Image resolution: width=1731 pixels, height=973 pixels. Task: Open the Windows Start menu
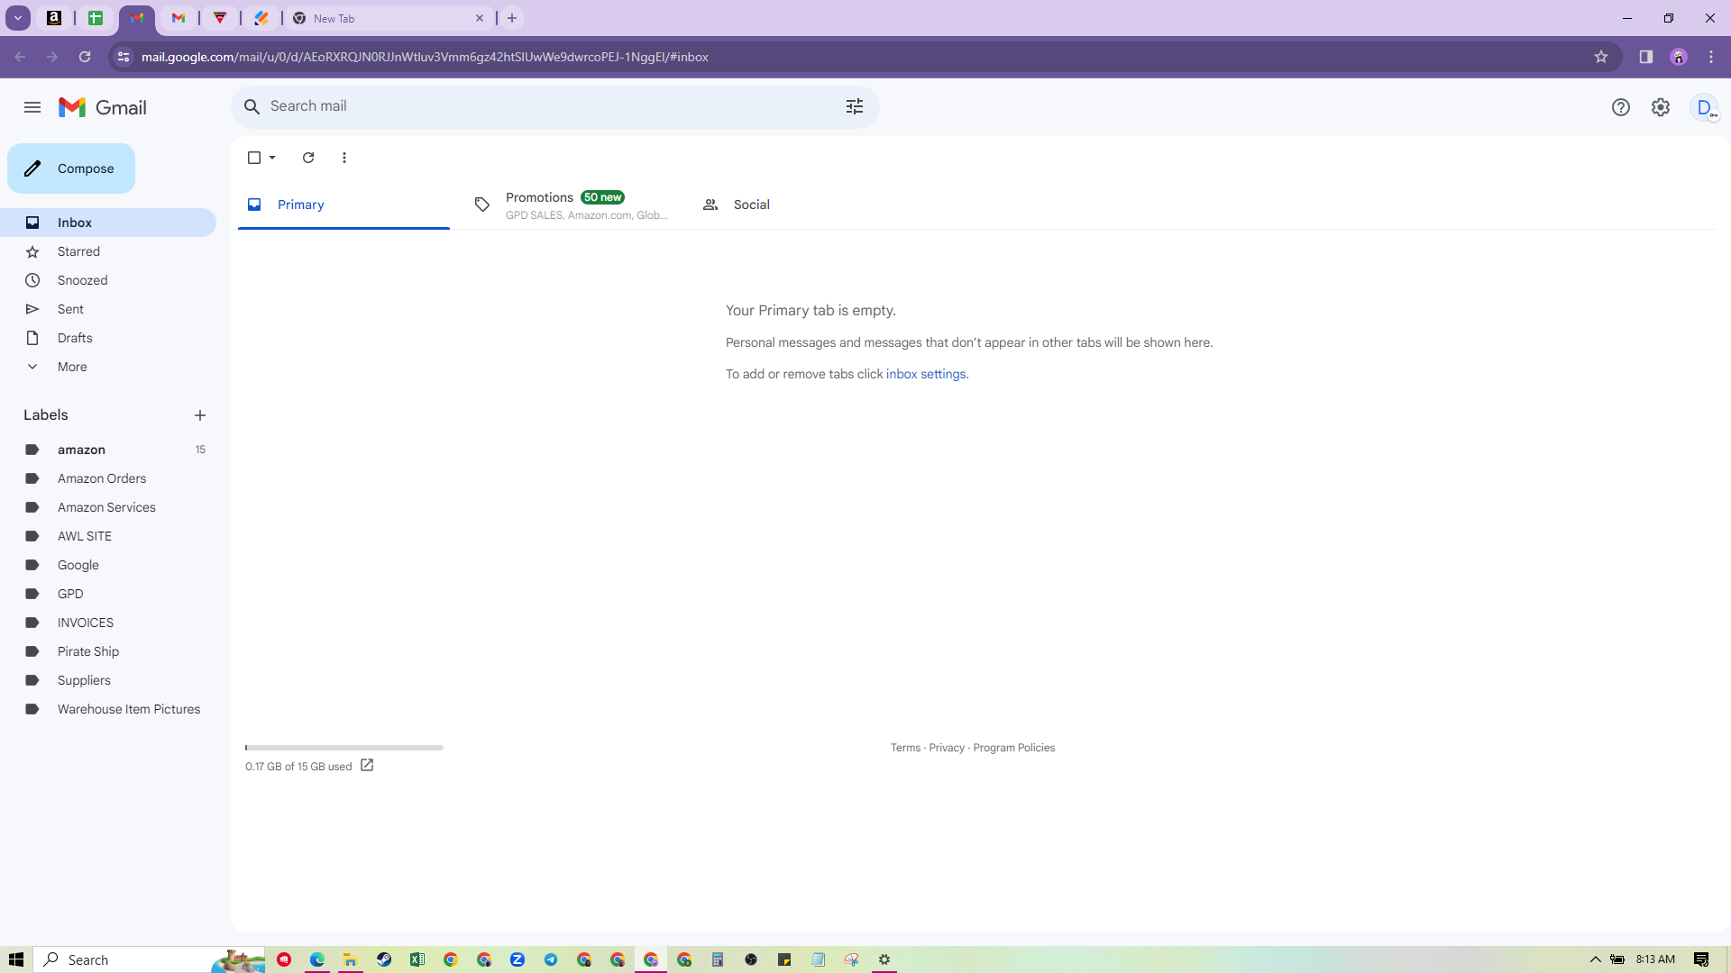[x=16, y=959]
